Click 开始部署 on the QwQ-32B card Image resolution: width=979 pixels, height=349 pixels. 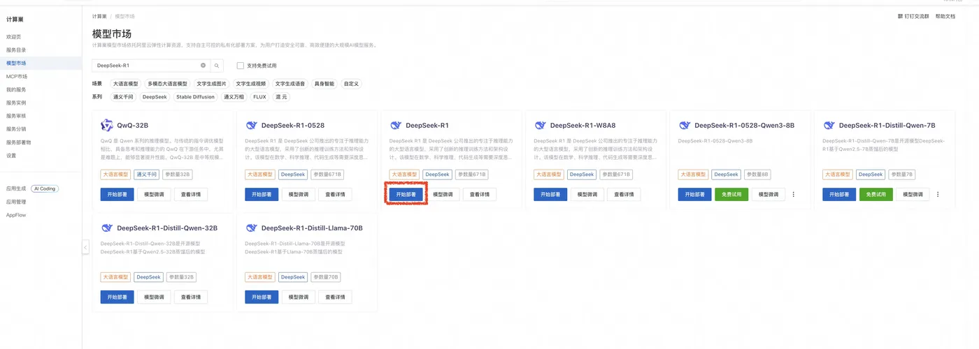117,195
